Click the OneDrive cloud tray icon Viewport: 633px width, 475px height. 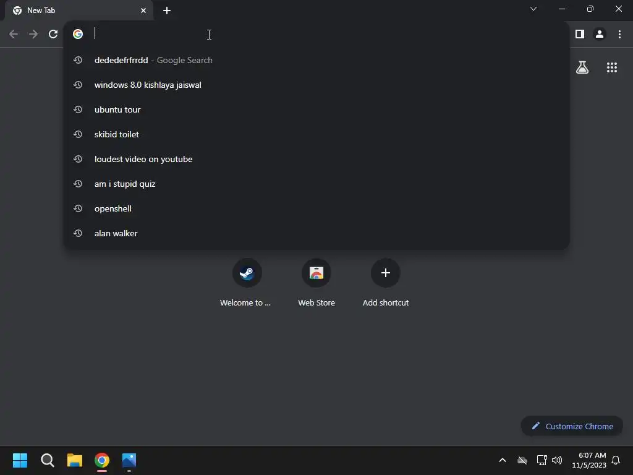tap(522, 460)
